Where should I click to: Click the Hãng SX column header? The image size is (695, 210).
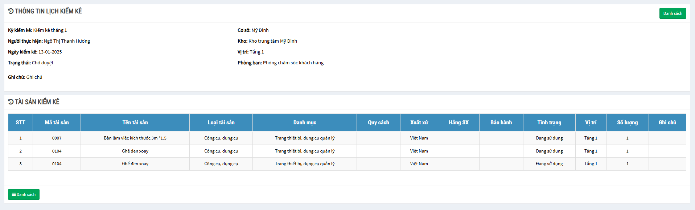pos(458,123)
